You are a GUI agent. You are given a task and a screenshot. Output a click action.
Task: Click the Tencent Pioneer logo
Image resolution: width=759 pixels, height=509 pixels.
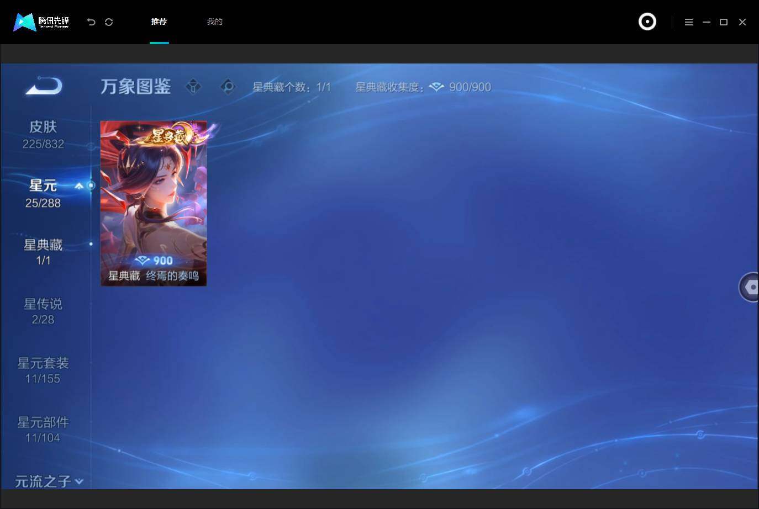pos(41,22)
